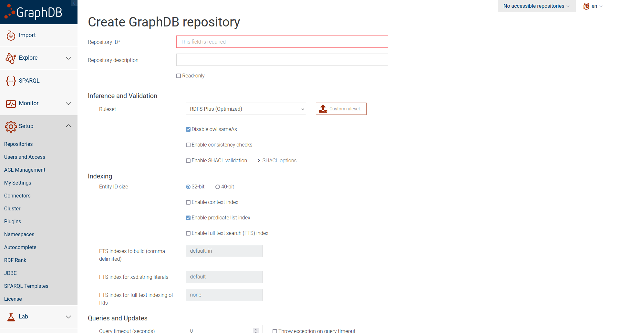Screen dimensions: 620x333
Task: Select 40-bit entity ID size
Action: 218,187
